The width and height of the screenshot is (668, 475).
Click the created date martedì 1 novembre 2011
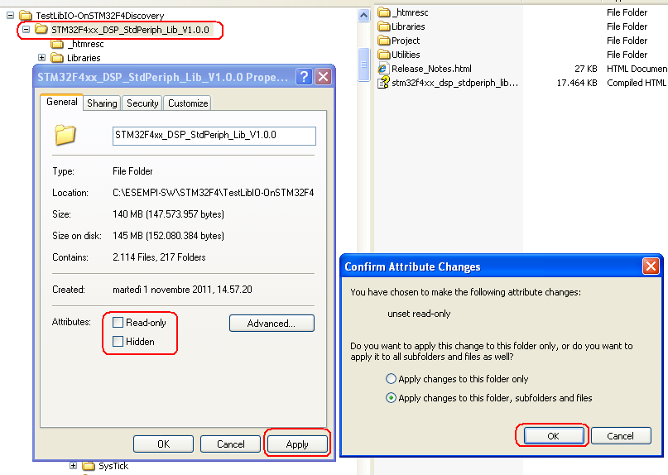(182, 290)
